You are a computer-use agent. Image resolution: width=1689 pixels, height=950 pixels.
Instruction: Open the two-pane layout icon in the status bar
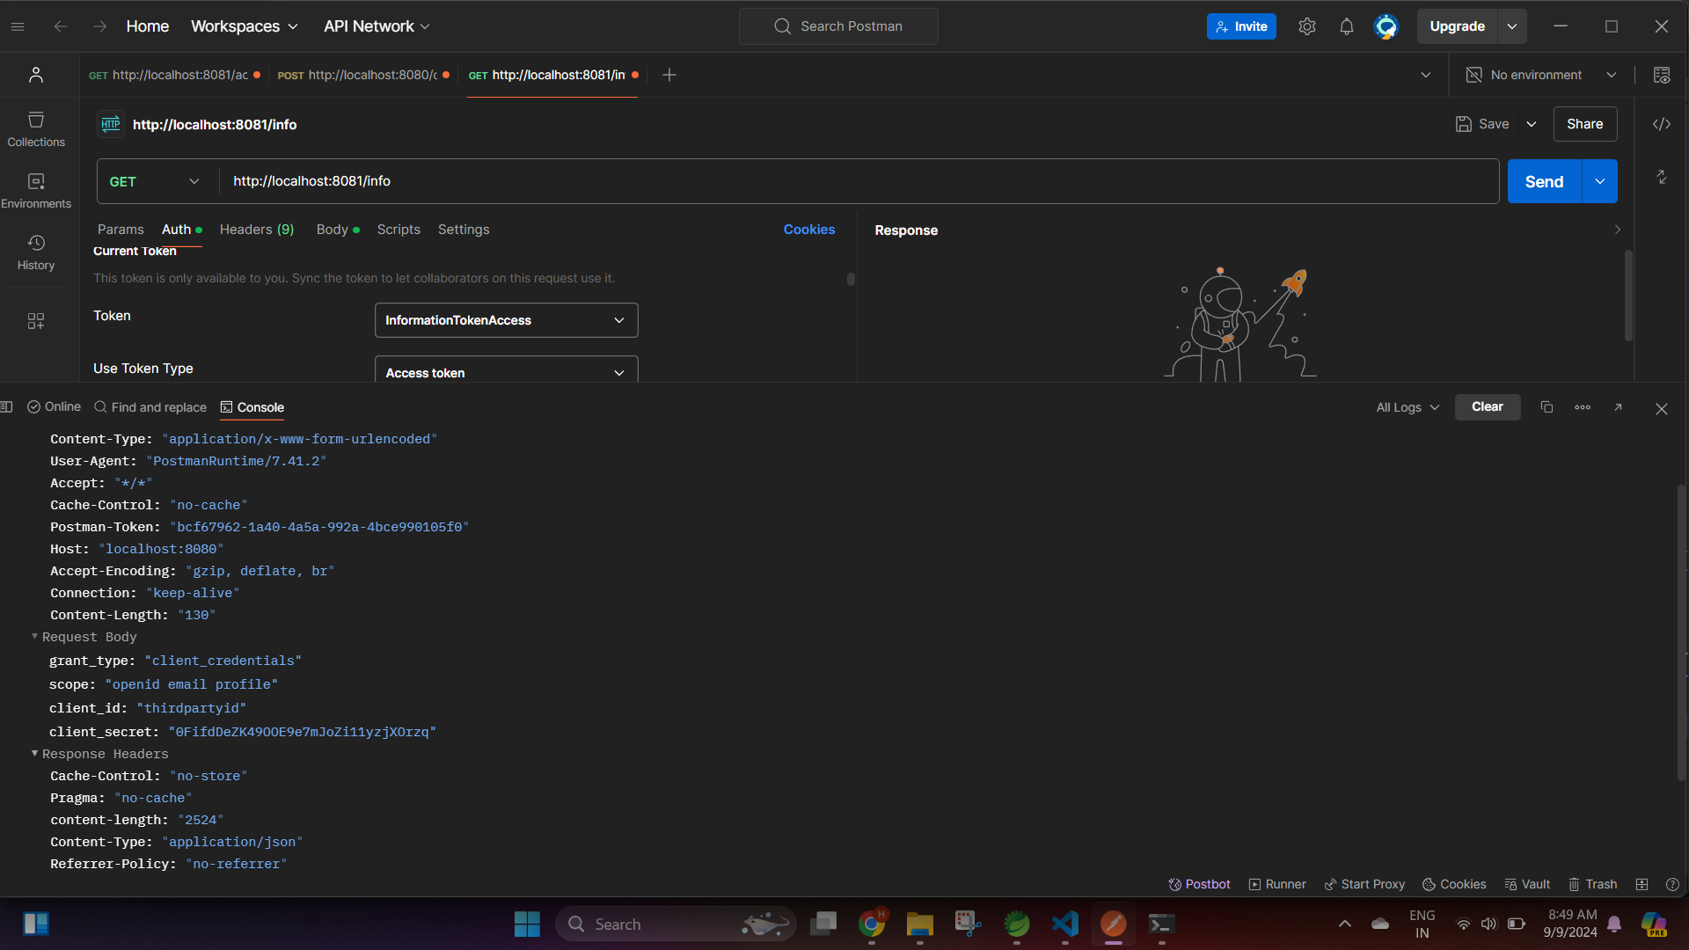[1641, 884]
